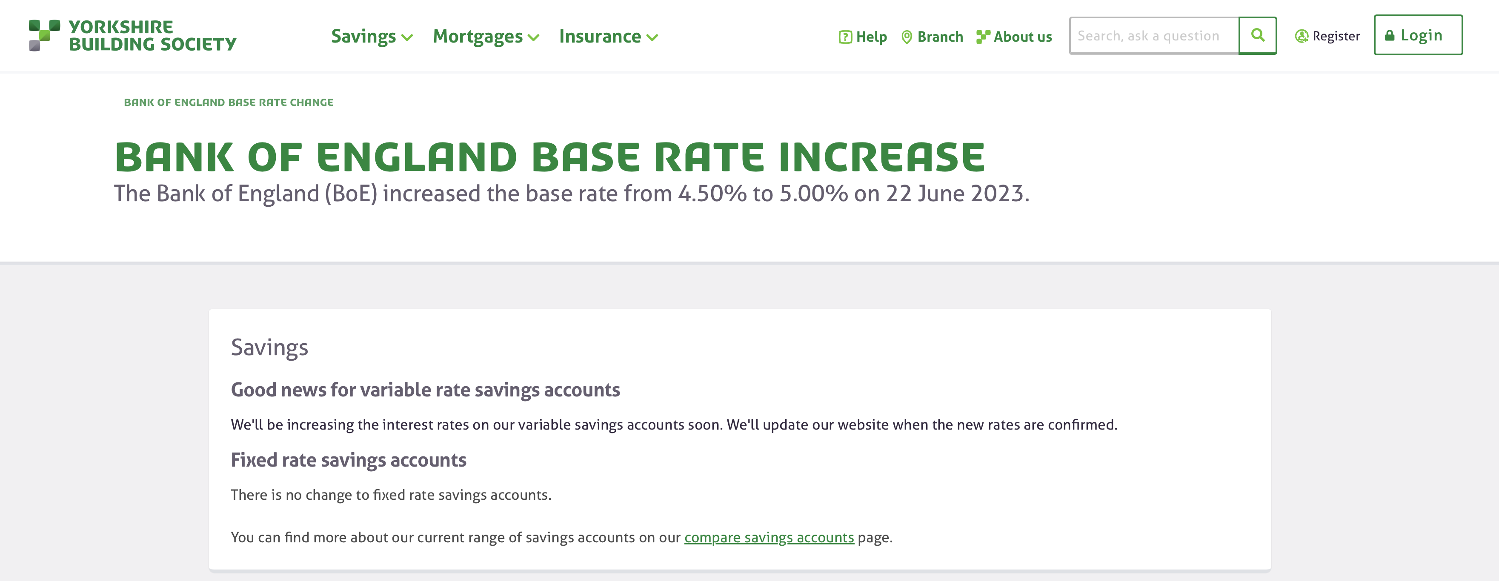Open the Savings navigation menu
The width and height of the screenshot is (1499, 581).
[x=372, y=37]
